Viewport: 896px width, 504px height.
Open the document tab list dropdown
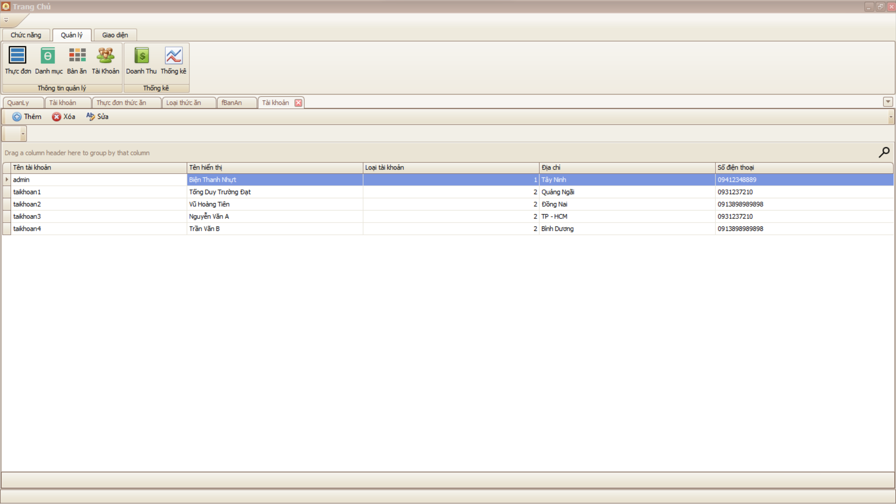(x=888, y=102)
